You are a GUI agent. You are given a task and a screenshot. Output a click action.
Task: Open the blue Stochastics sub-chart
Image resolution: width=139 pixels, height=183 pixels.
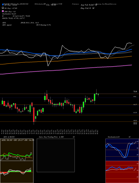(x=122, y=150)
